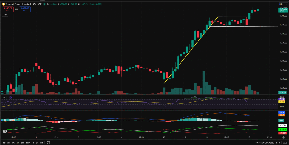The width and height of the screenshot is (289, 145).
Task: Click the TradingView logo on chart
Action: [5, 132]
